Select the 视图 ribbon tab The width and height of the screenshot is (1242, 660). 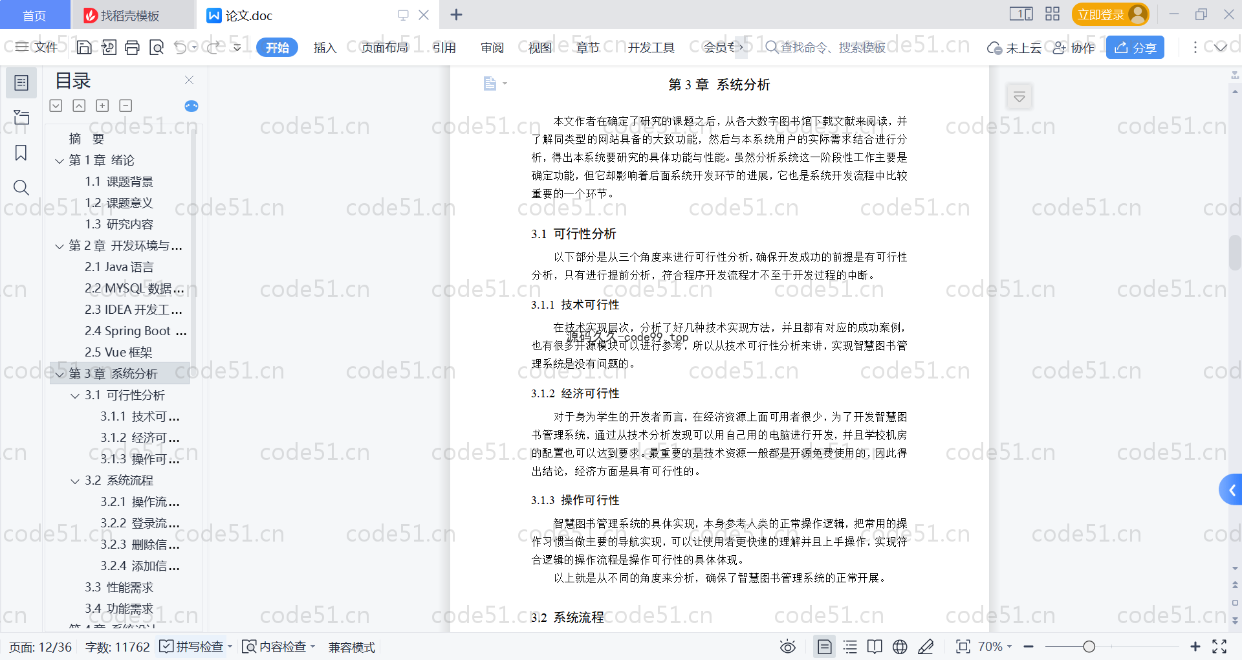(540, 47)
